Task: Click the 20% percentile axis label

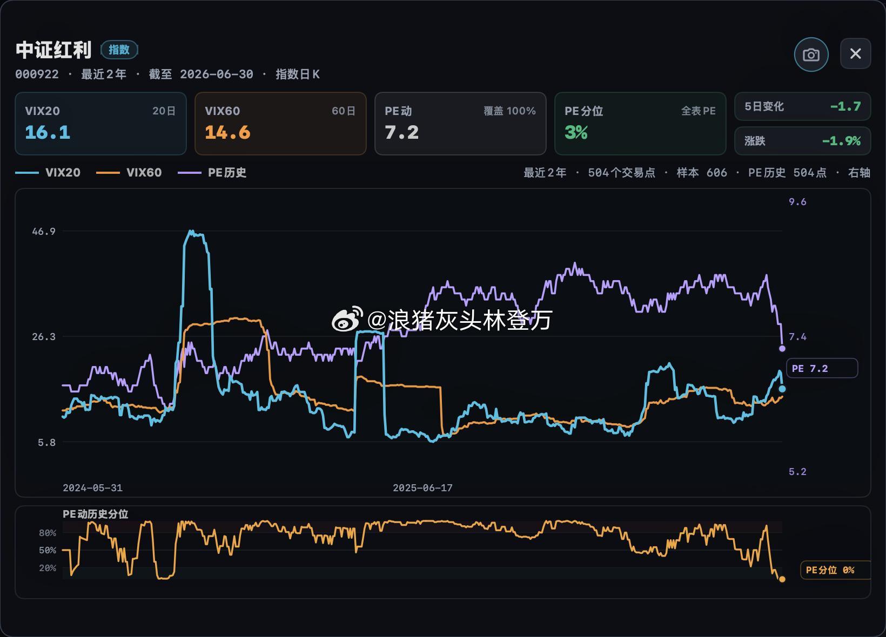Action: coord(48,568)
